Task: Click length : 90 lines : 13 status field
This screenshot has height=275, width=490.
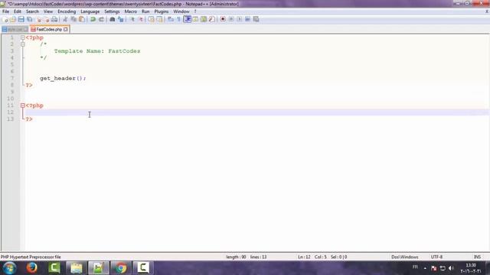Action: 247,257
